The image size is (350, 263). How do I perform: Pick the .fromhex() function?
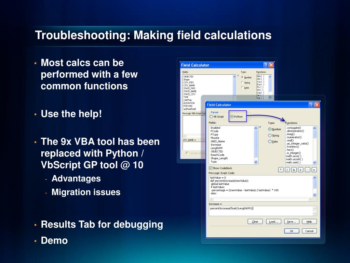tap(293, 147)
